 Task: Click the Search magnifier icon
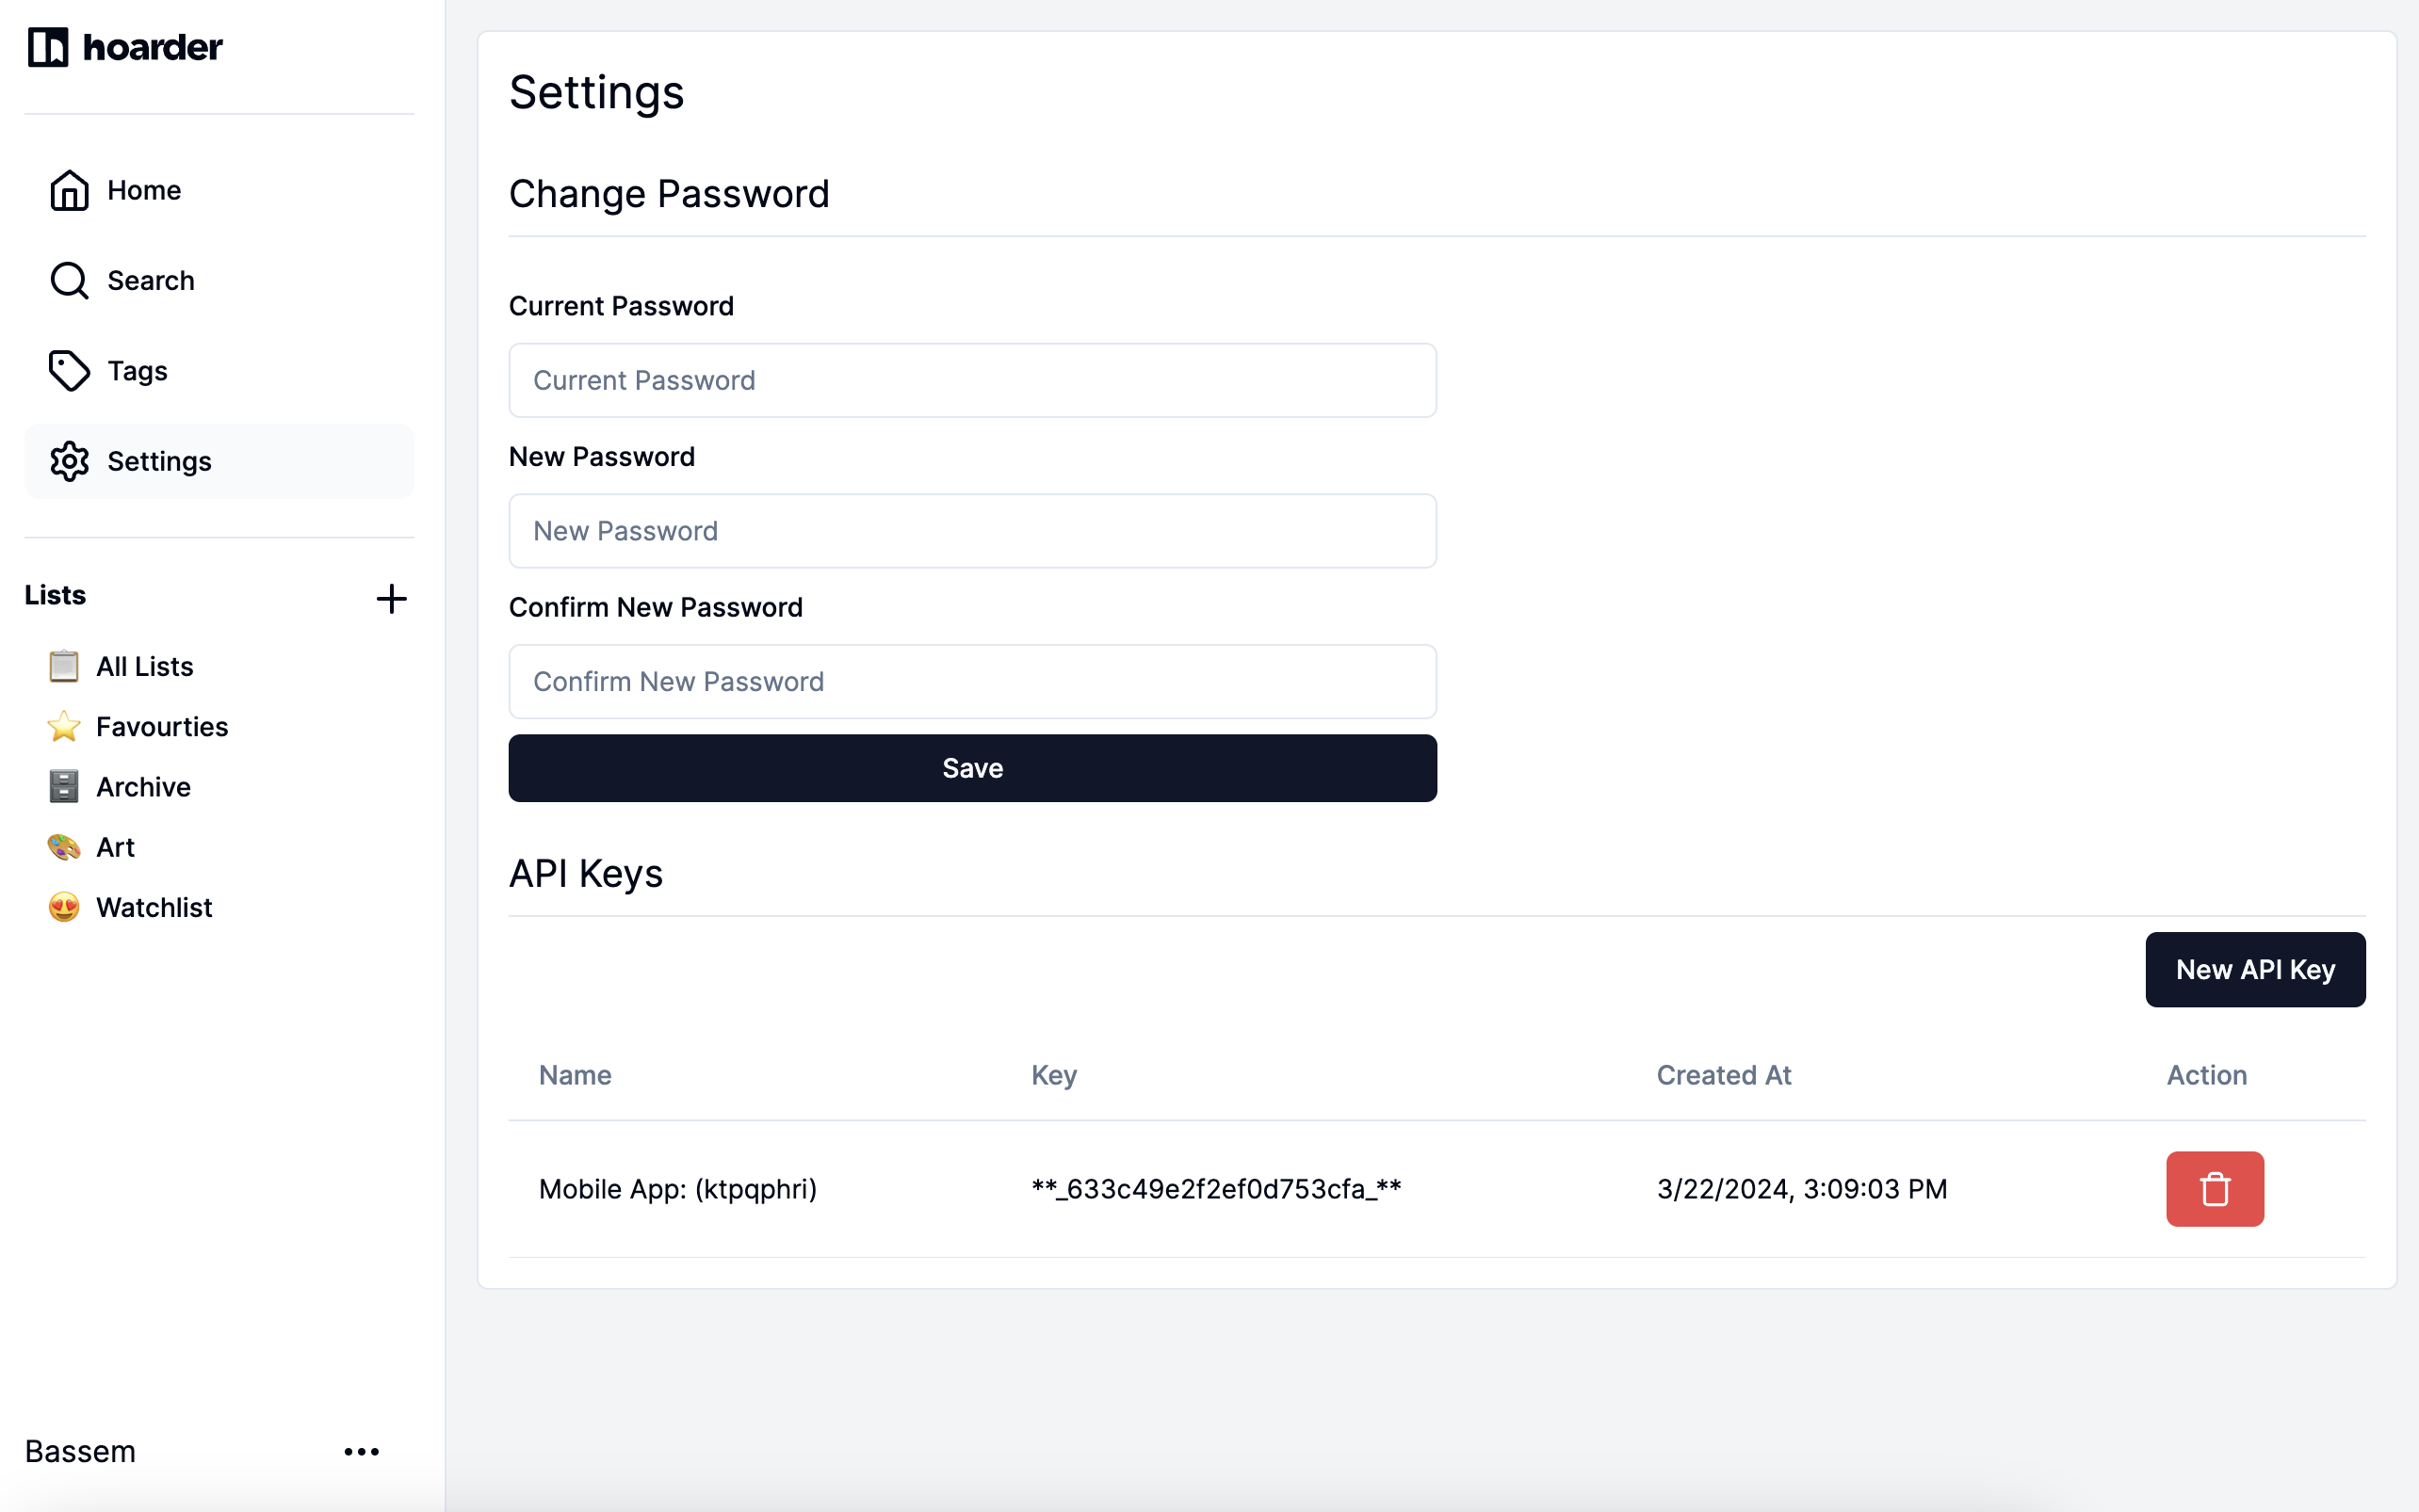(x=69, y=281)
